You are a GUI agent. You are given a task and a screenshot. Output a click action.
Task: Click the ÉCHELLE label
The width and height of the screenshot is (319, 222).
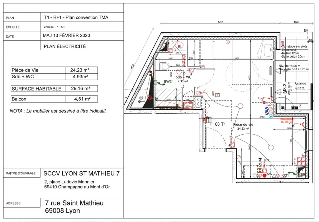(x=13, y=27)
